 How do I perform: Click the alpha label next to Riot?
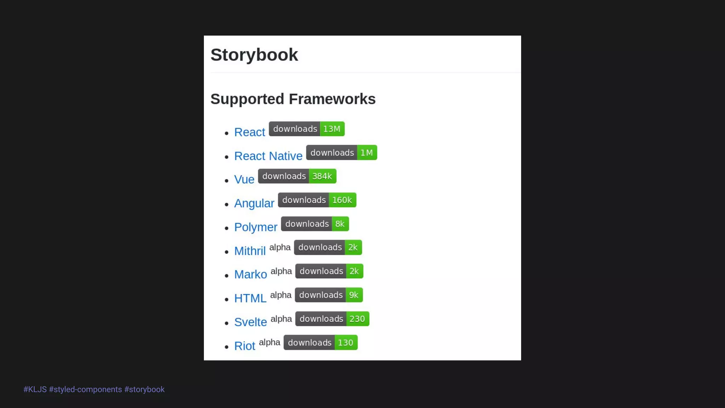pyautogui.click(x=269, y=342)
